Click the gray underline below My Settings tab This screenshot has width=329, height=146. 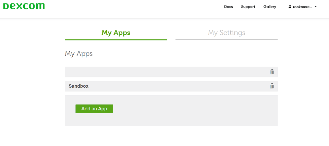(x=227, y=39)
